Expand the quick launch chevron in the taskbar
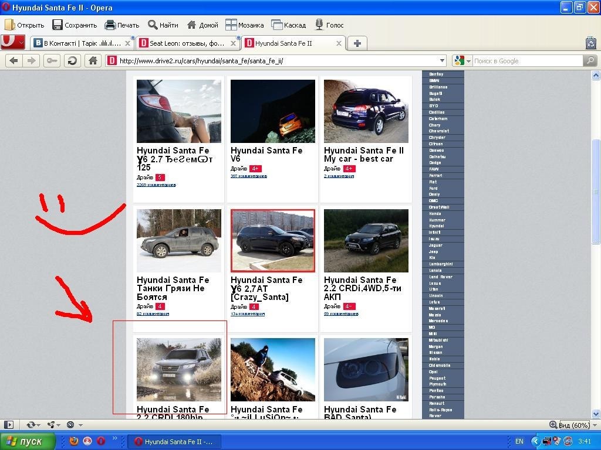Image resolution: width=601 pixels, height=450 pixels. pos(114,438)
